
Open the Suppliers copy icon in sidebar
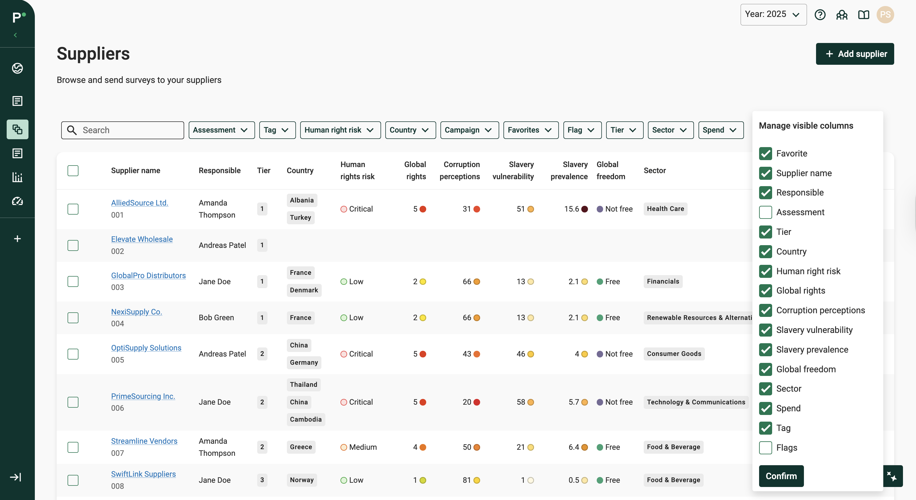pos(18,129)
